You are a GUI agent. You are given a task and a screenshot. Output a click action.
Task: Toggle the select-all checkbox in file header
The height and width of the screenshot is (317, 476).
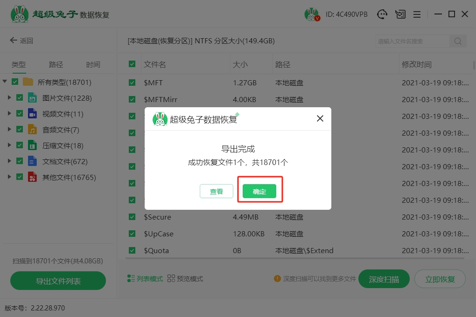pyautogui.click(x=132, y=64)
